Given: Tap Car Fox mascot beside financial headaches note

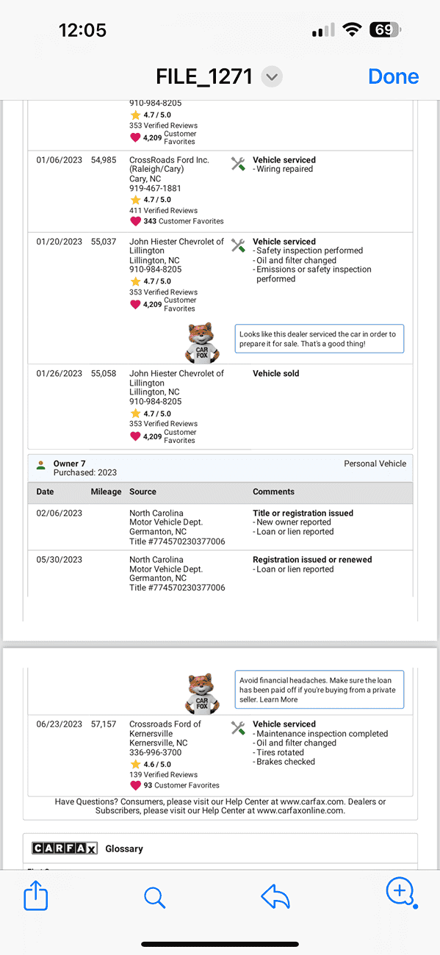Looking at the screenshot, I should click(201, 693).
